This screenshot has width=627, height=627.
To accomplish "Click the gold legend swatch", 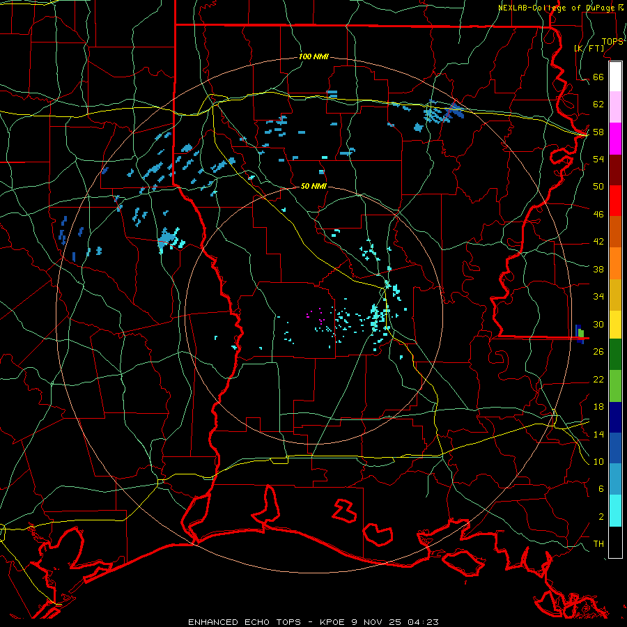I will (615, 294).
